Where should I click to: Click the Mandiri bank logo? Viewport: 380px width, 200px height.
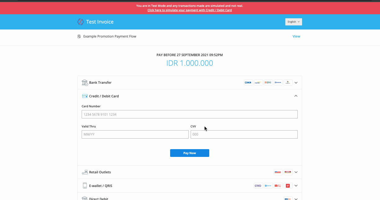pyautogui.click(x=258, y=82)
